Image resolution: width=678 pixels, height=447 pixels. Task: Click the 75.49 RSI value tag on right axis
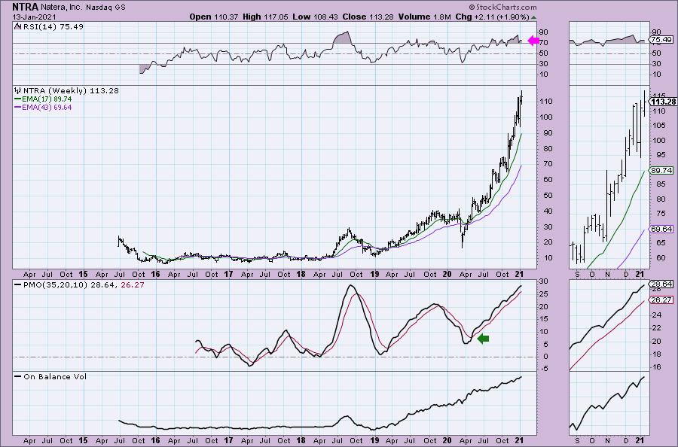tap(661, 40)
